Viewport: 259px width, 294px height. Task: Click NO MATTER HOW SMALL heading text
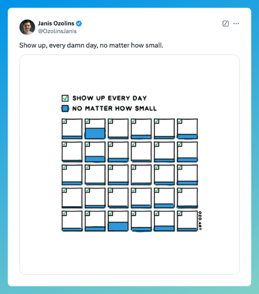[x=114, y=108]
